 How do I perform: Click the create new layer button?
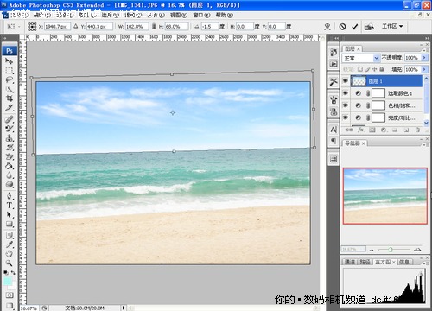pyautogui.click(x=406, y=130)
